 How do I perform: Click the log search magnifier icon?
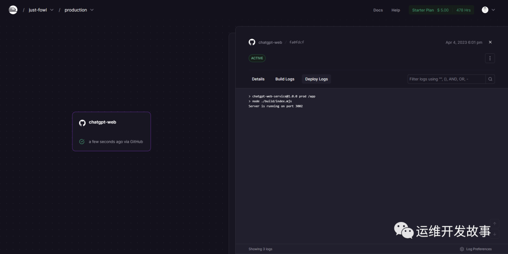click(490, 79)
